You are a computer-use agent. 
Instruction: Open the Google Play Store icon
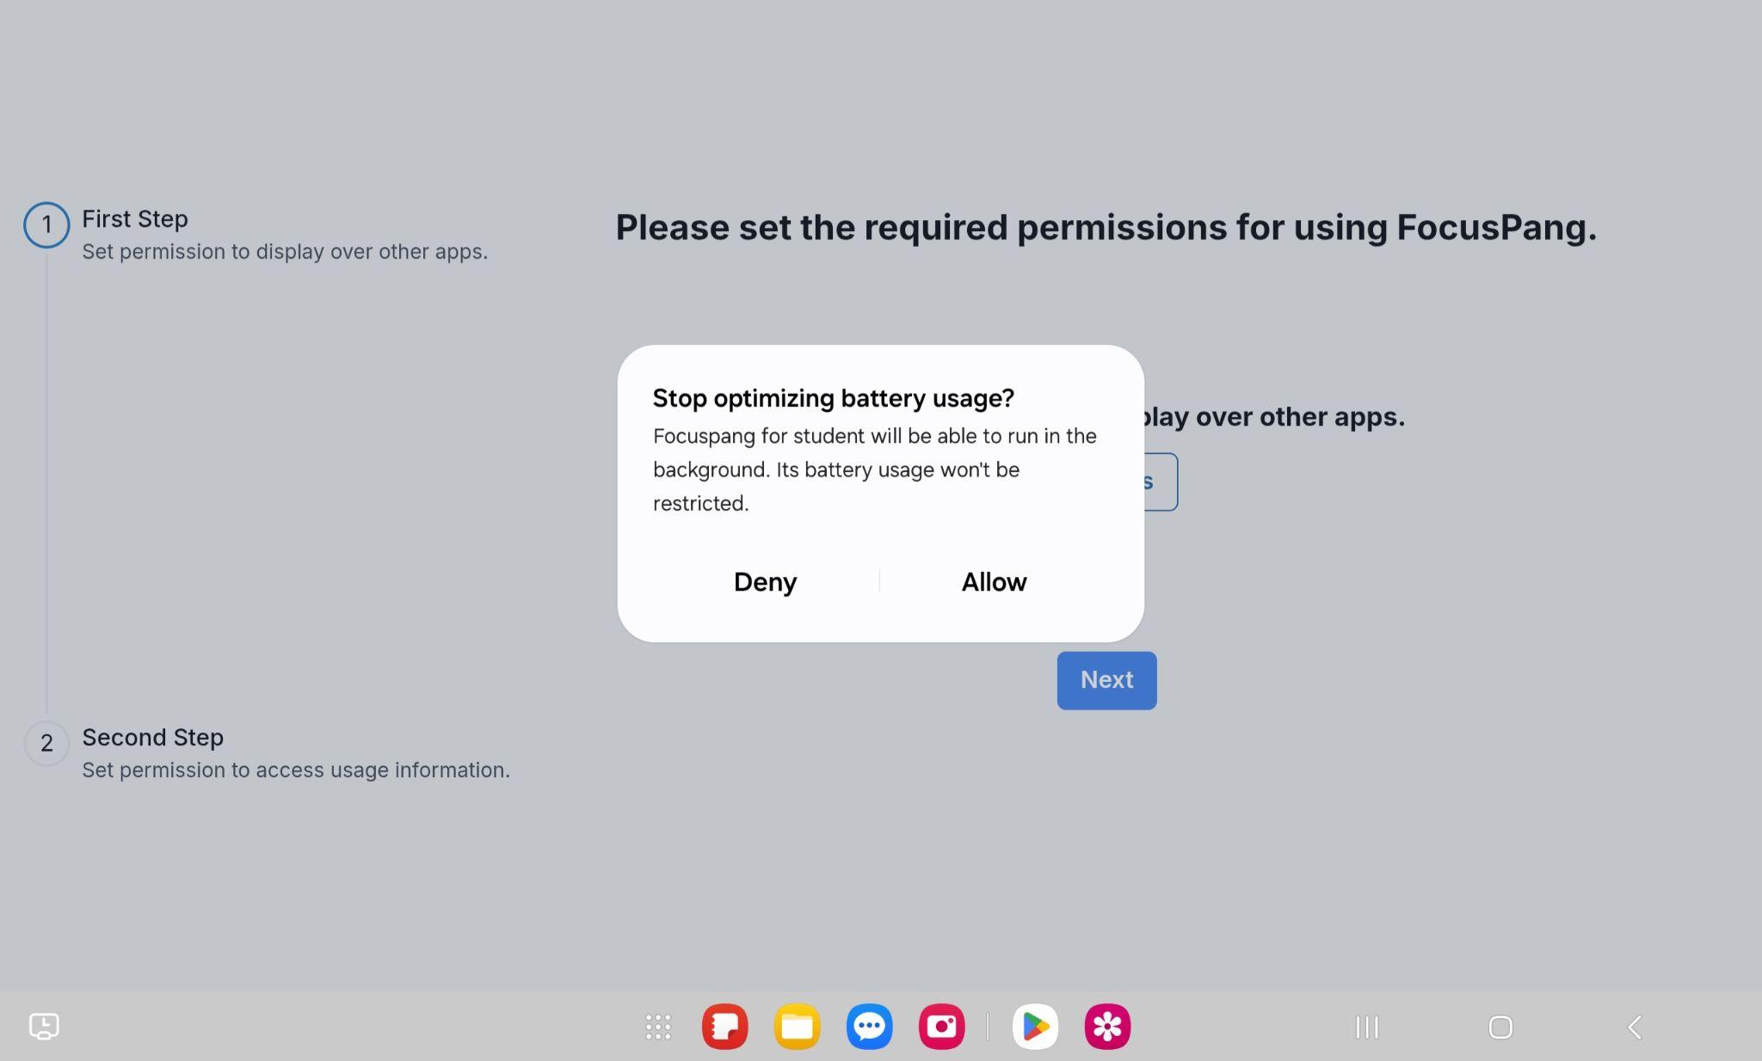pyautogui.click(x=1035, y=1027)
